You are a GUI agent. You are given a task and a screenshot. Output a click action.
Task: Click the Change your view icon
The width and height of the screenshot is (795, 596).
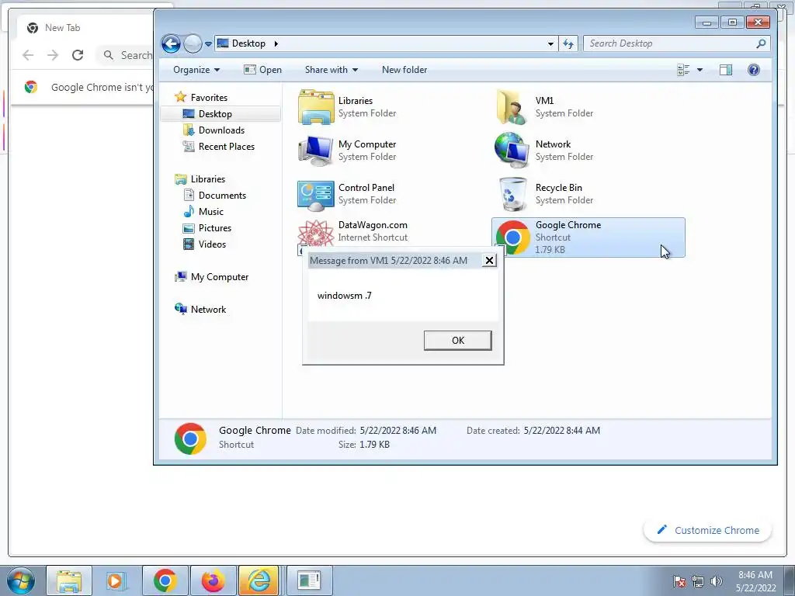pos(683,70)
